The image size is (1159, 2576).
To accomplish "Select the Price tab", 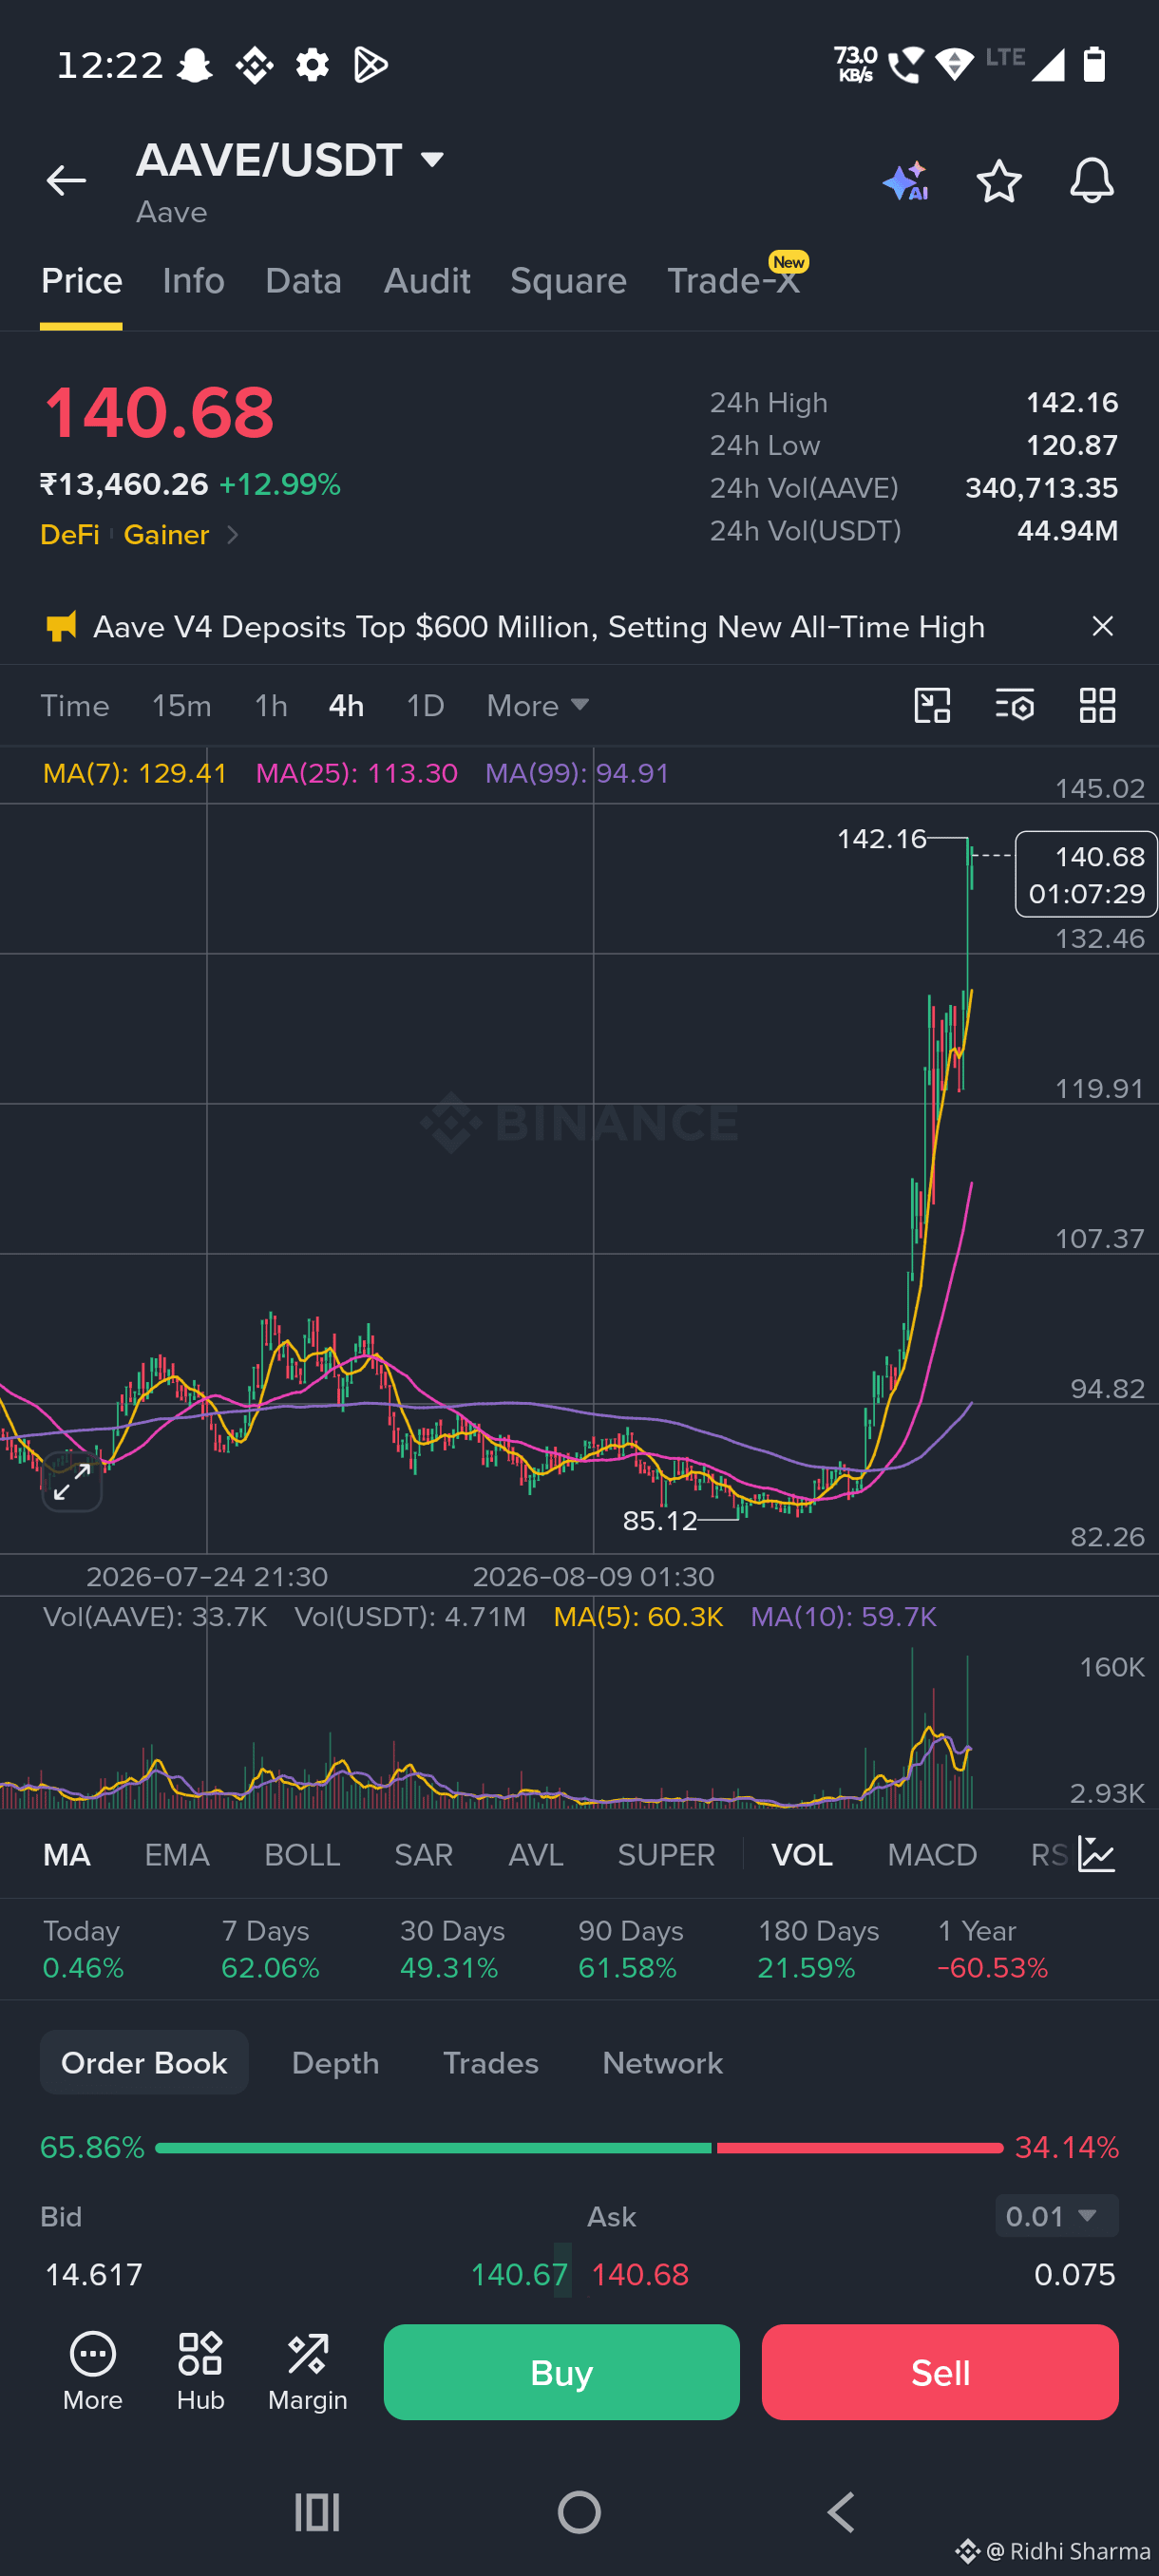I will pyautogui.click(x=81, y=281).
